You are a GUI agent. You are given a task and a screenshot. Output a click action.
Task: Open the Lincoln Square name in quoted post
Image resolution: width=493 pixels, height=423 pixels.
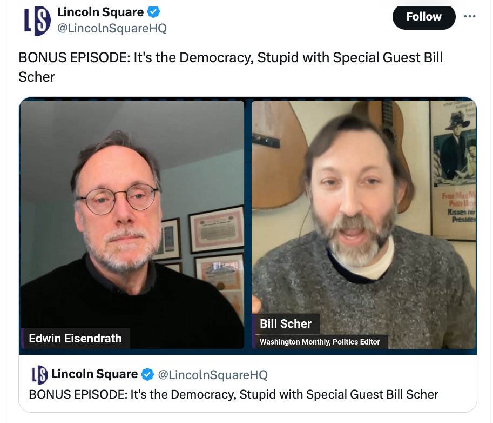coord(94,374)
